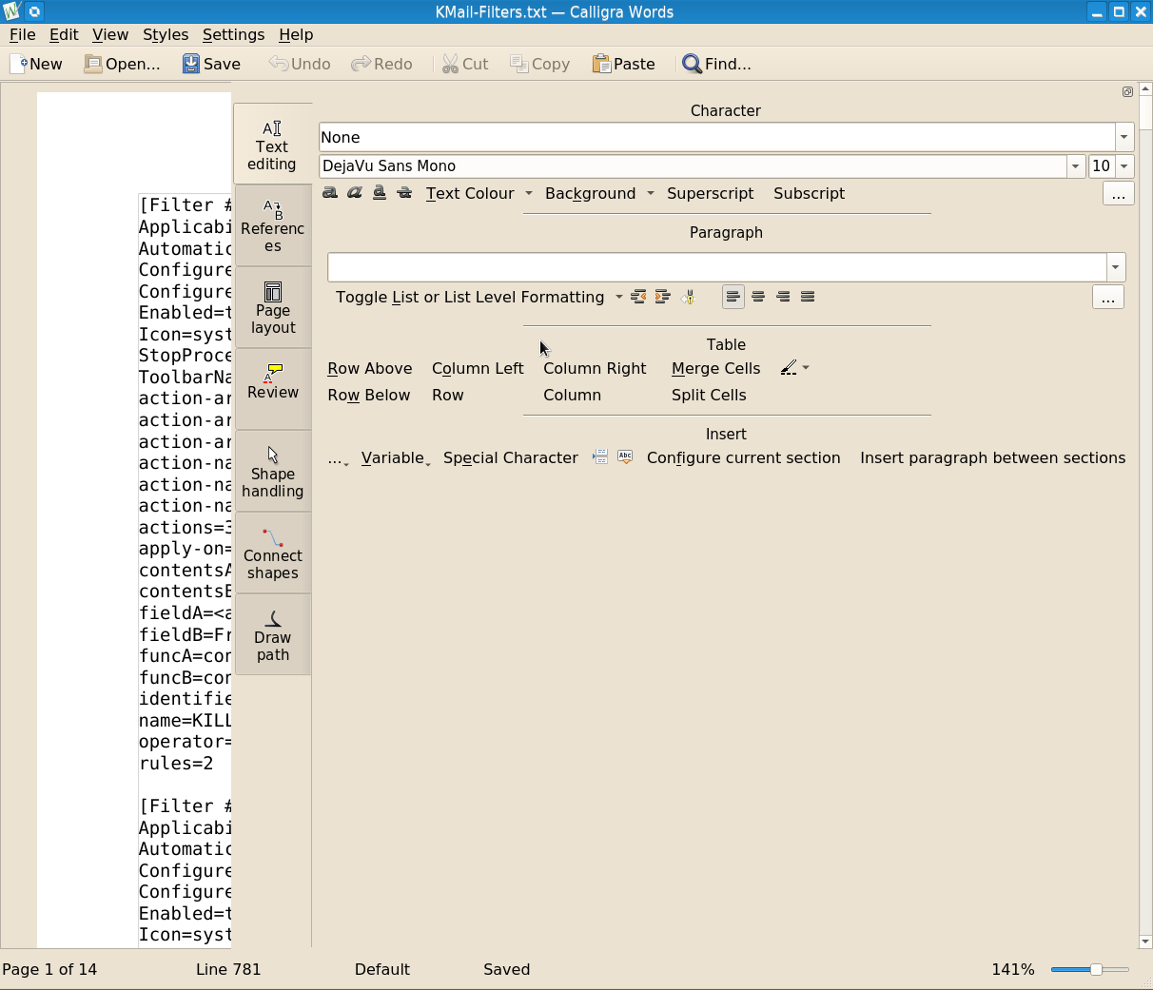Click the Open toolbar button
1153x990 pixels.
(123, 64)
